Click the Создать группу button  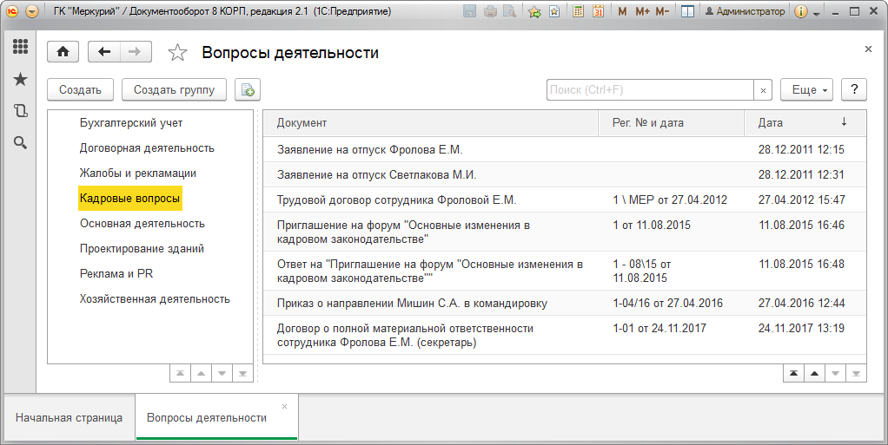click(x=175, y=89)
